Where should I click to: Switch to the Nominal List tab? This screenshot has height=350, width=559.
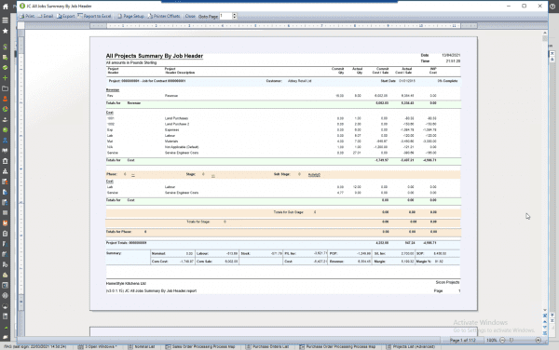pos(142,346)
